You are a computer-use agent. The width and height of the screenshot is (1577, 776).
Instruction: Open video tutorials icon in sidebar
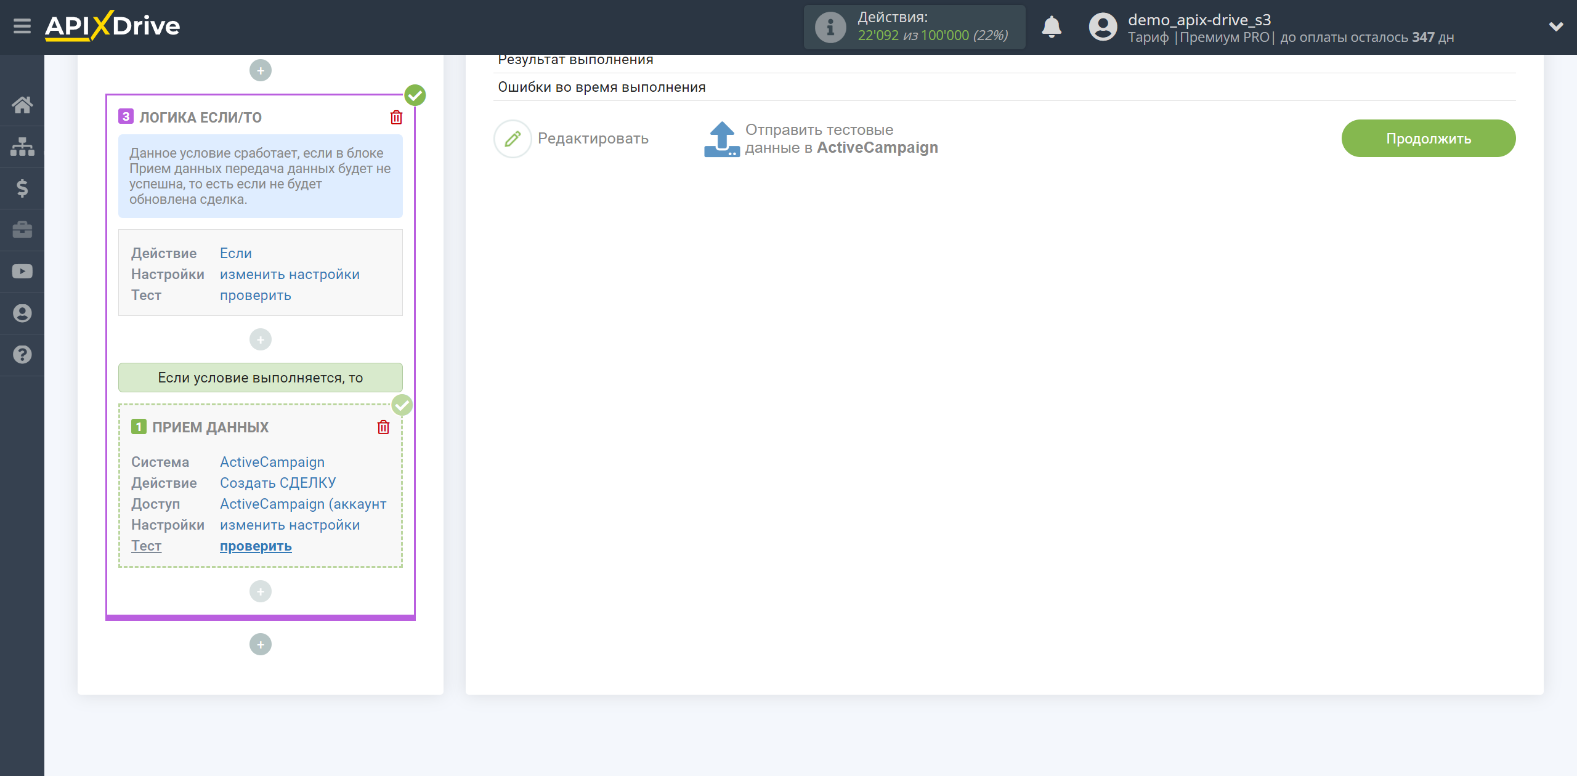(22, 272)
